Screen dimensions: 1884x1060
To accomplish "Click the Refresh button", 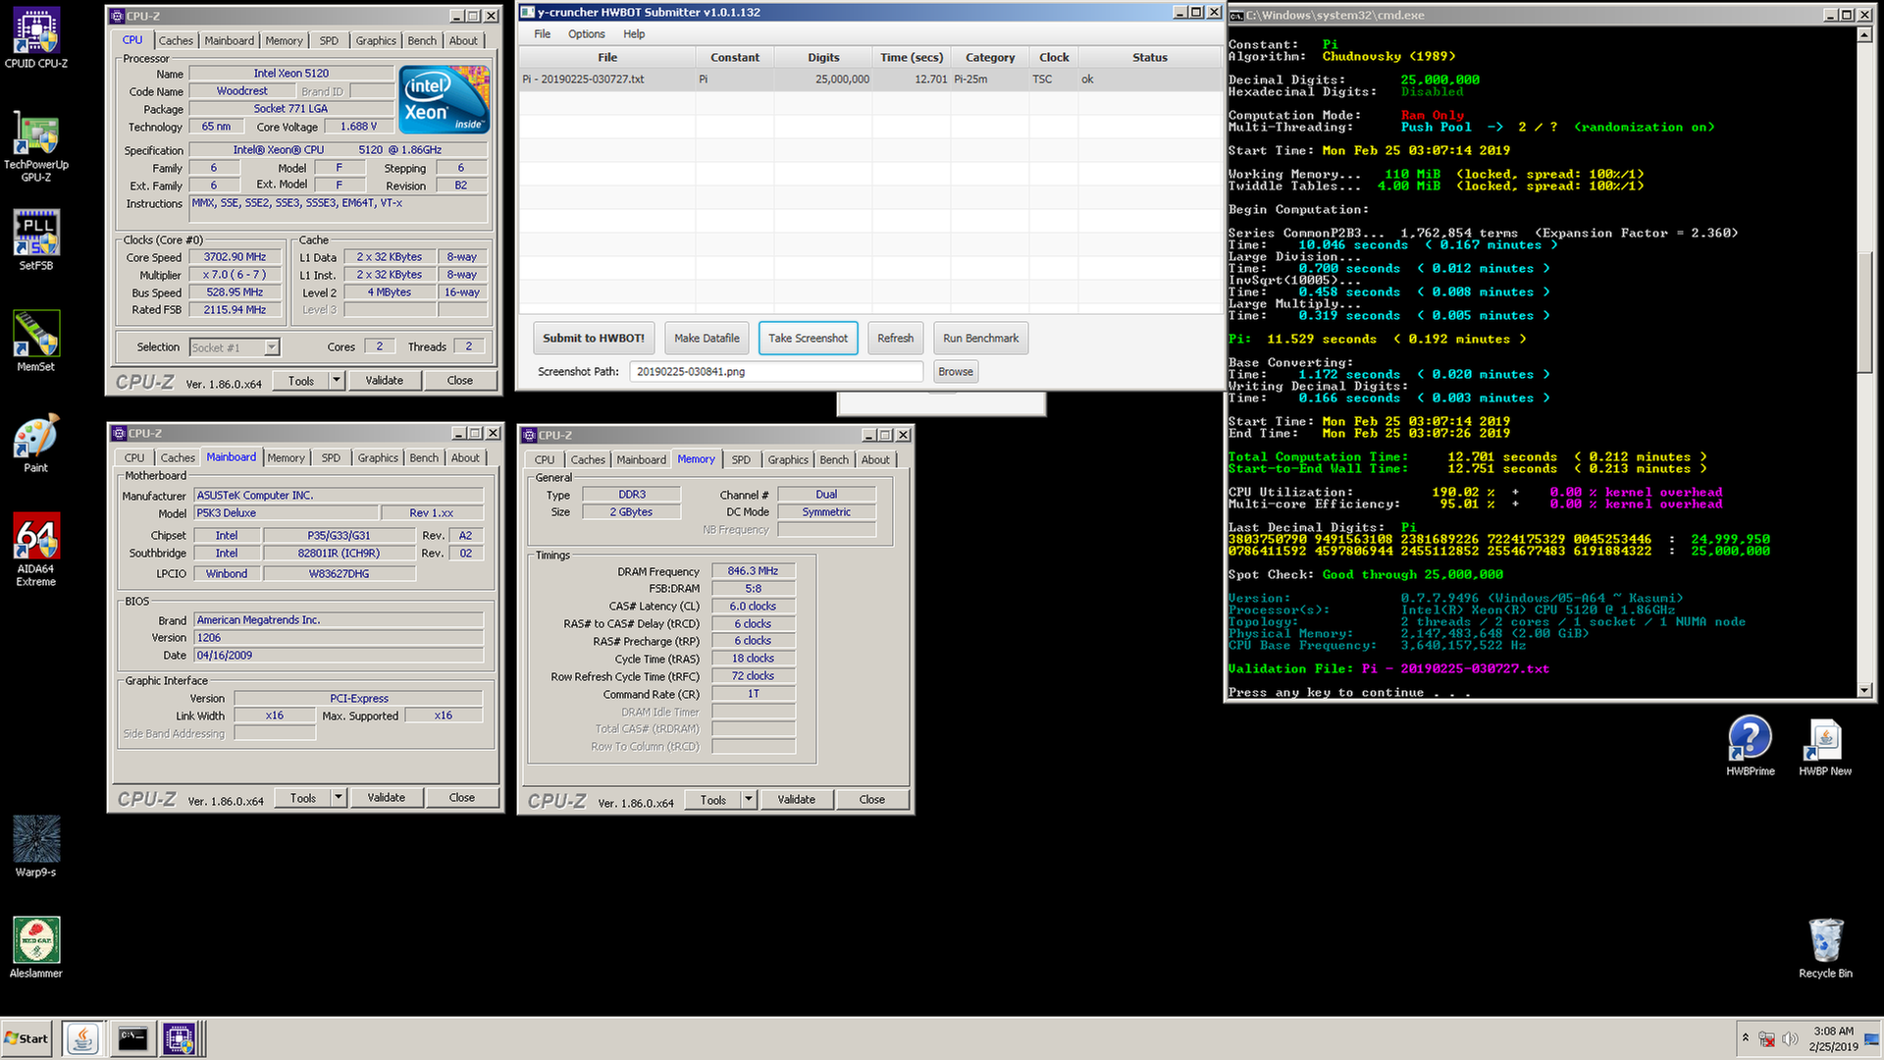I will [895, 338].
